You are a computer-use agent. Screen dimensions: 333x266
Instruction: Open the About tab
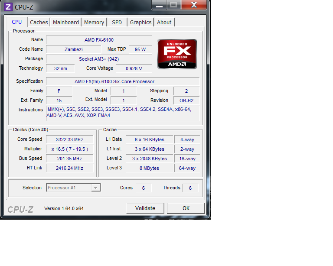(x=164, y=22)
